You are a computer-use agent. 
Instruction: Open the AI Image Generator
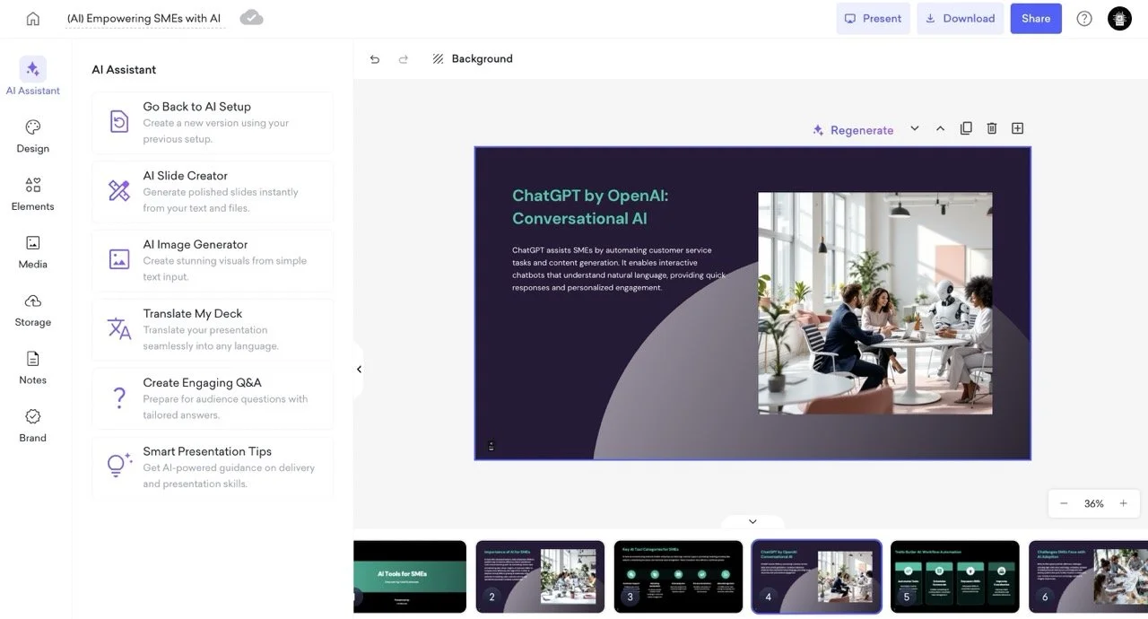click(213, 260)
